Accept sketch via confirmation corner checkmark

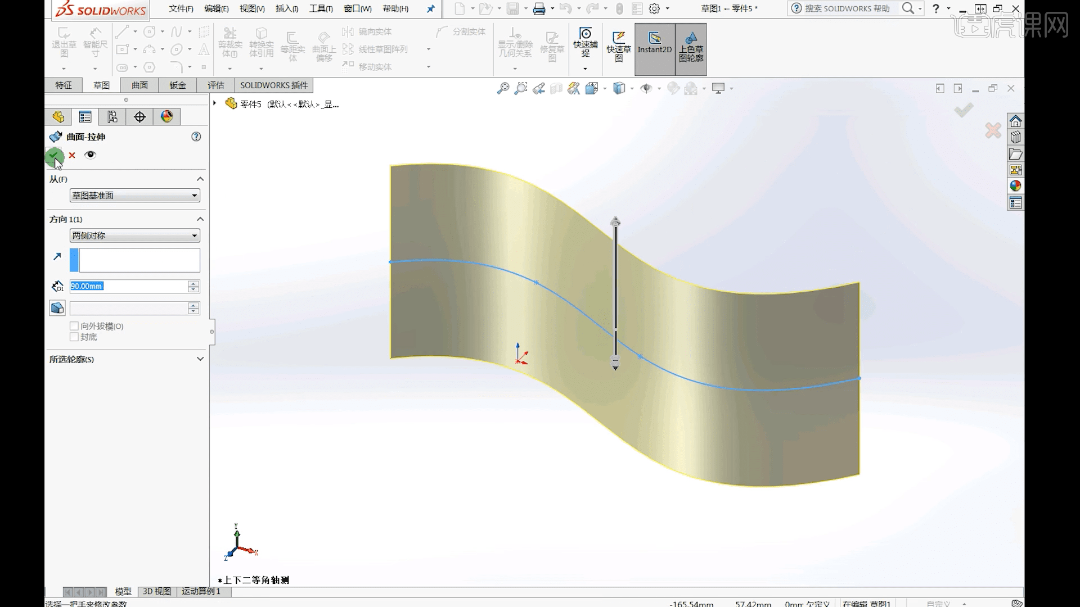pyautogui.click(x=964, y=110)
